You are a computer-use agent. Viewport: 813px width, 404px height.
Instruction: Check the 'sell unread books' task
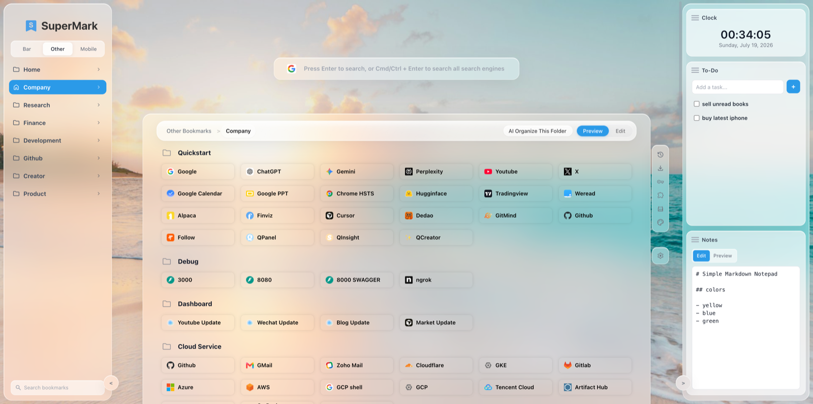point(697,104)
